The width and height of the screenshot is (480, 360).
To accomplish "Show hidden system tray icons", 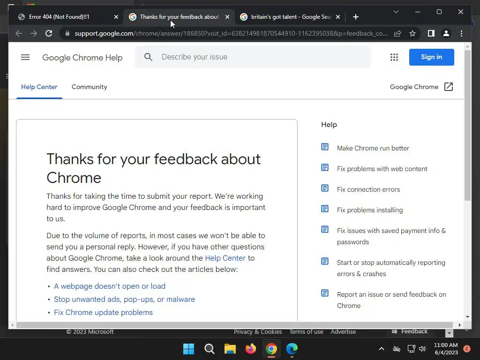I will (382, 349).
